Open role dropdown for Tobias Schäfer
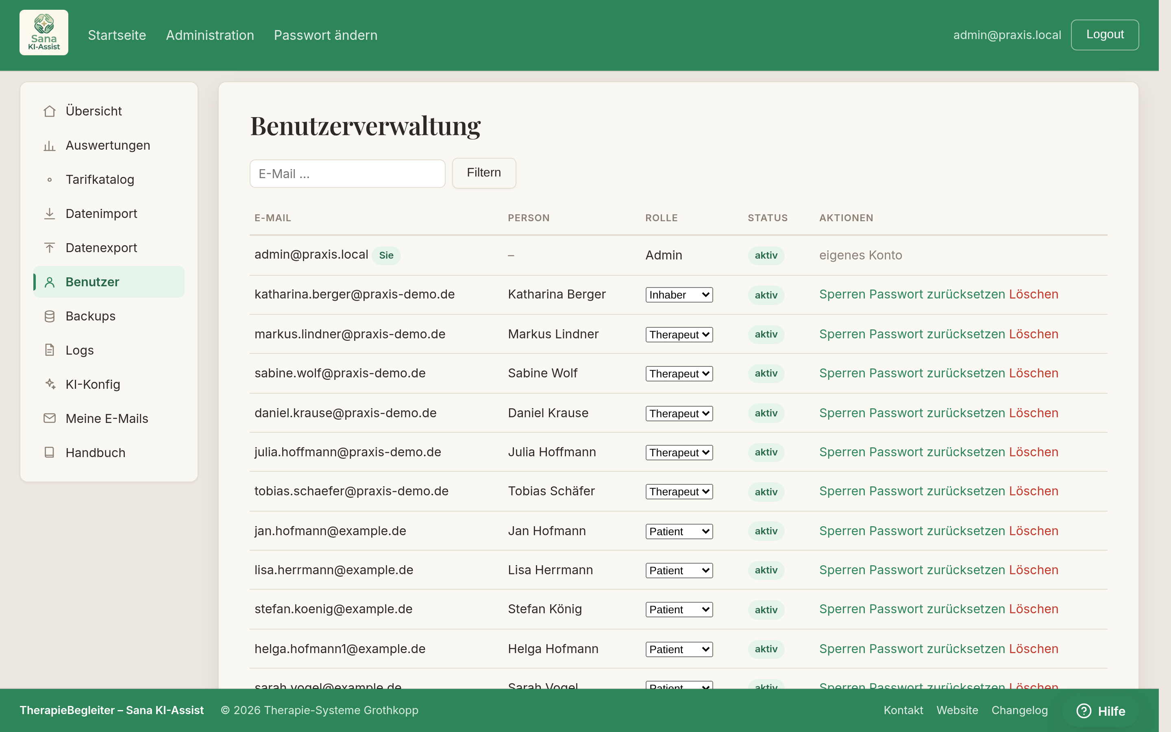 click(x=679, y=492)
